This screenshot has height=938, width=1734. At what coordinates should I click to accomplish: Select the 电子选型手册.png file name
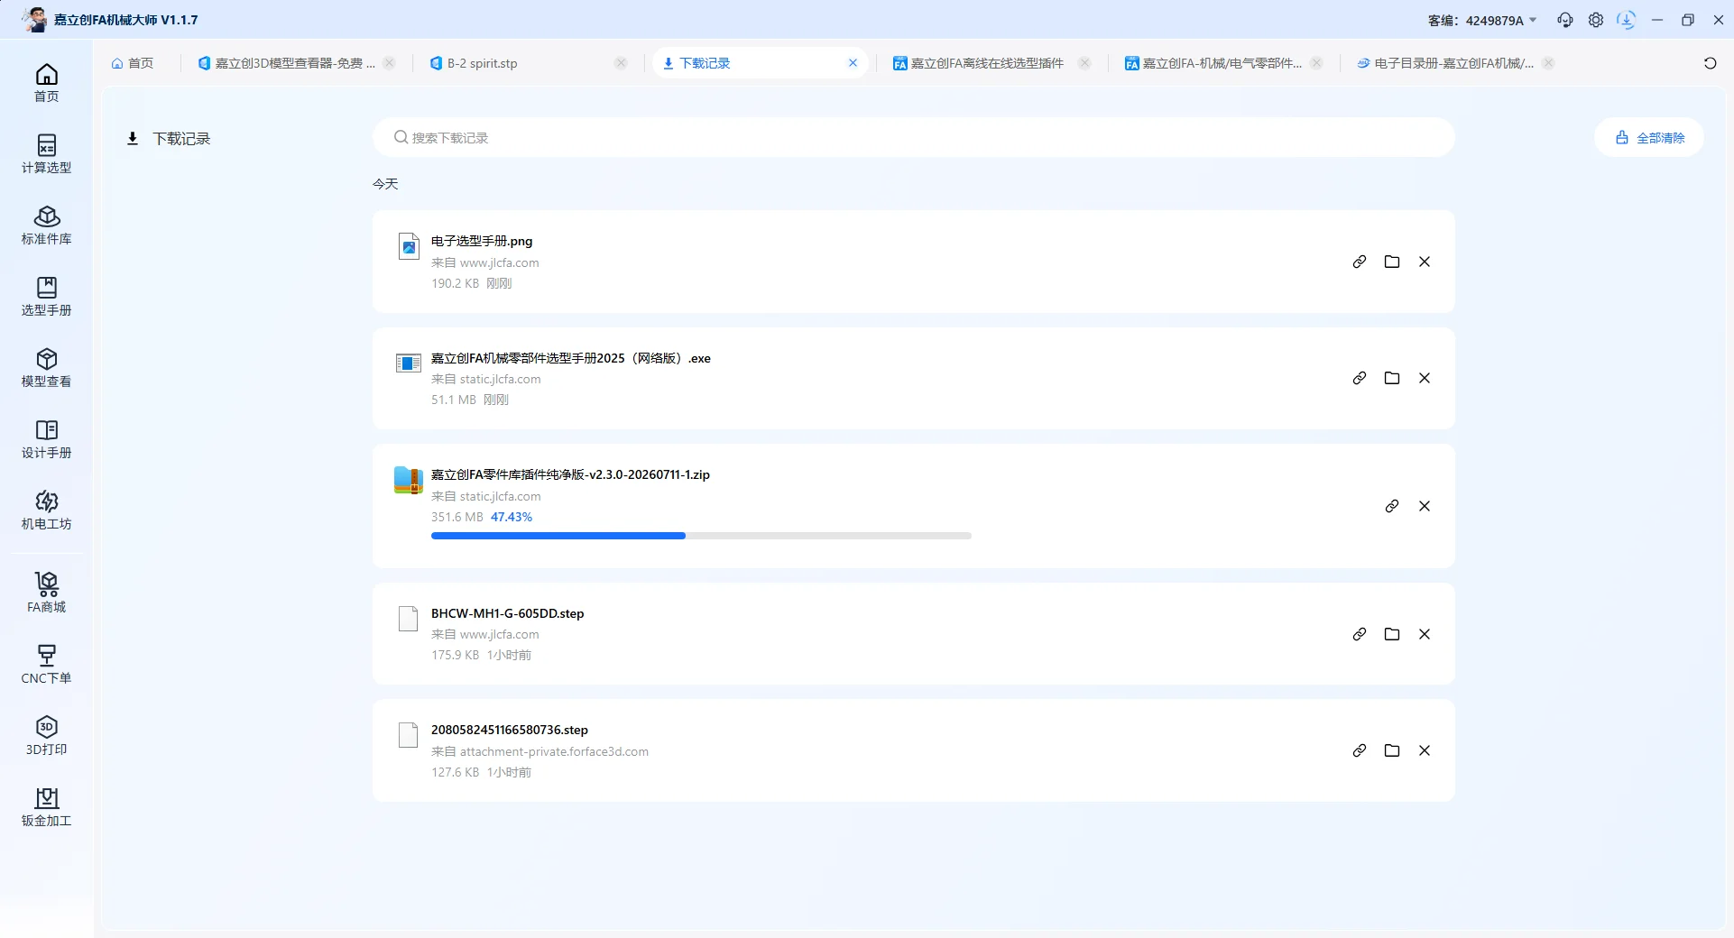(482, 241)
